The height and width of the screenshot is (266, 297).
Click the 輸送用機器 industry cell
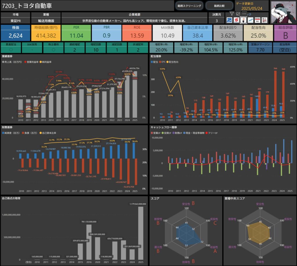click(46, 21)
